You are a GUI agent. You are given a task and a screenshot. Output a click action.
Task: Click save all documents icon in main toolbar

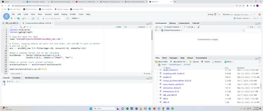click(33, 18)
